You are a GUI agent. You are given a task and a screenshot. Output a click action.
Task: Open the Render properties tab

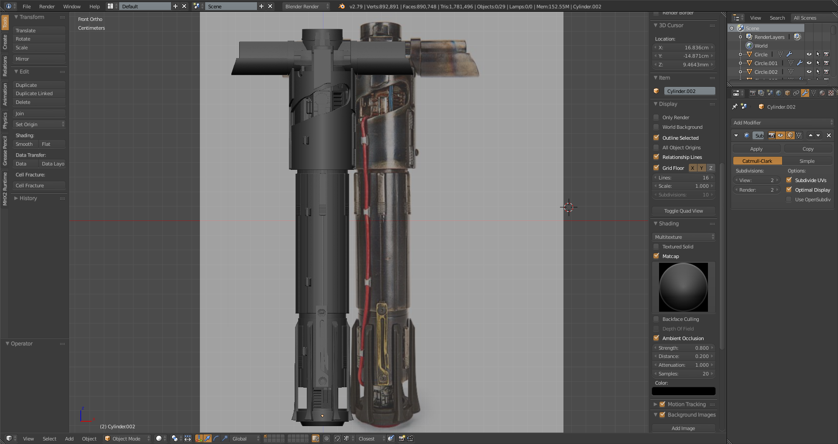[x=752, y=93]
